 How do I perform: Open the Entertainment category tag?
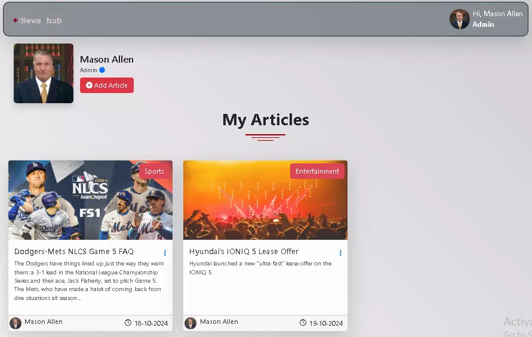point(317,171)
